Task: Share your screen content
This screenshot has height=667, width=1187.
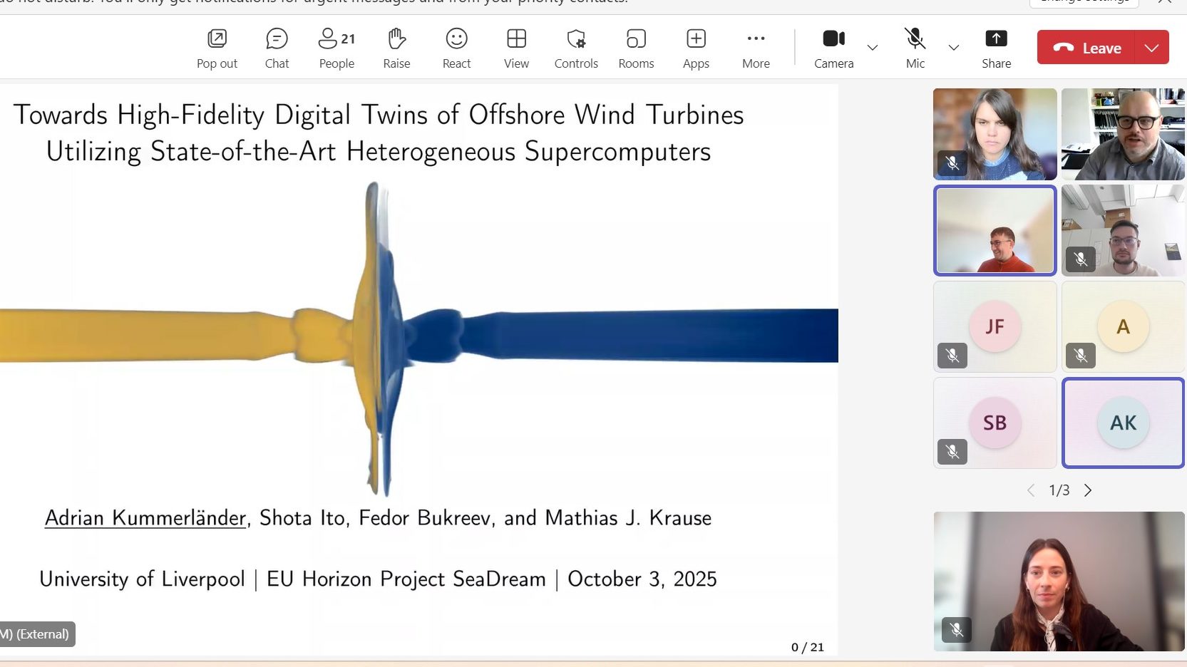Action: pos(996,48)
